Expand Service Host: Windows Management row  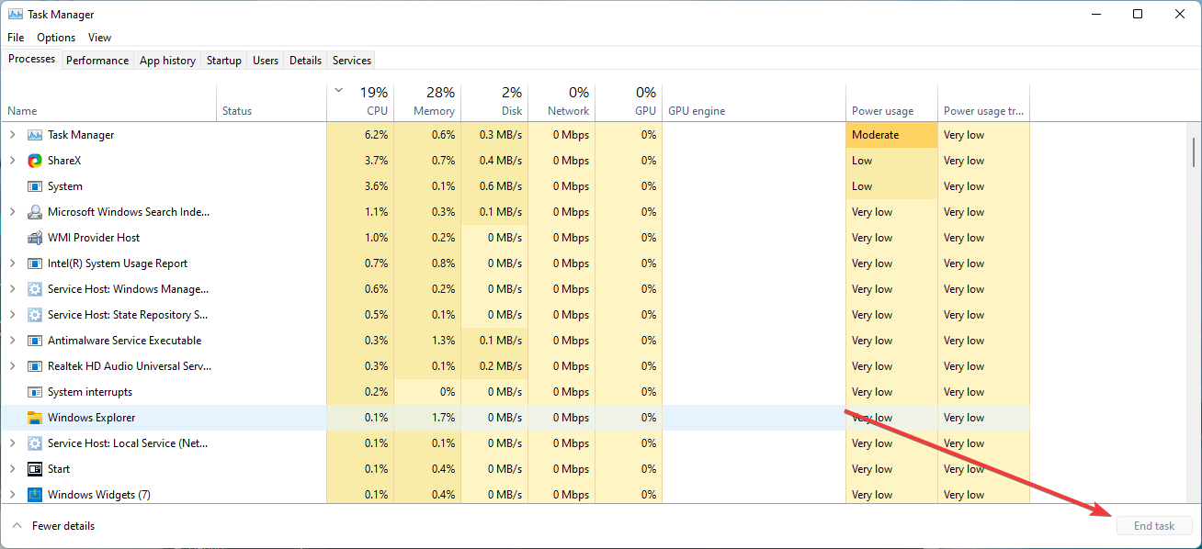(x=12, y=289)
